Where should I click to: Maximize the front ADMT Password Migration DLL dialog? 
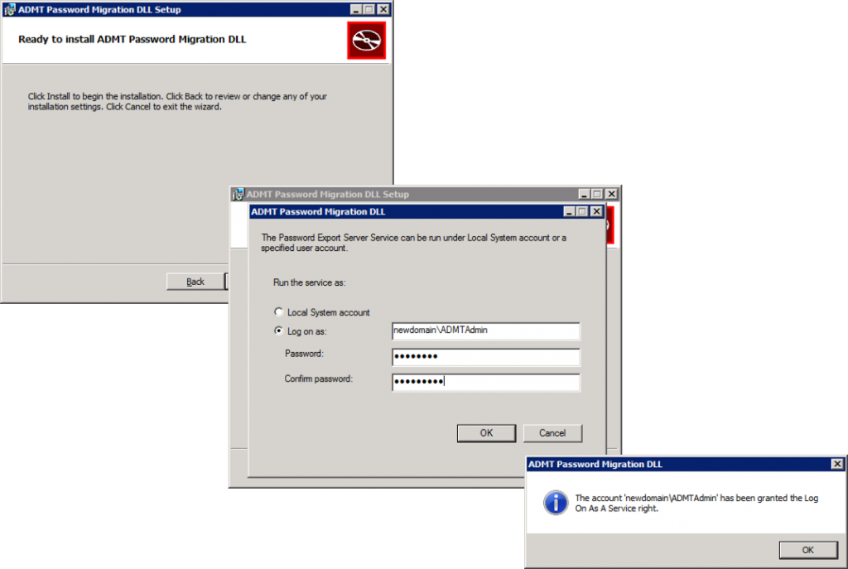[584, 212]
